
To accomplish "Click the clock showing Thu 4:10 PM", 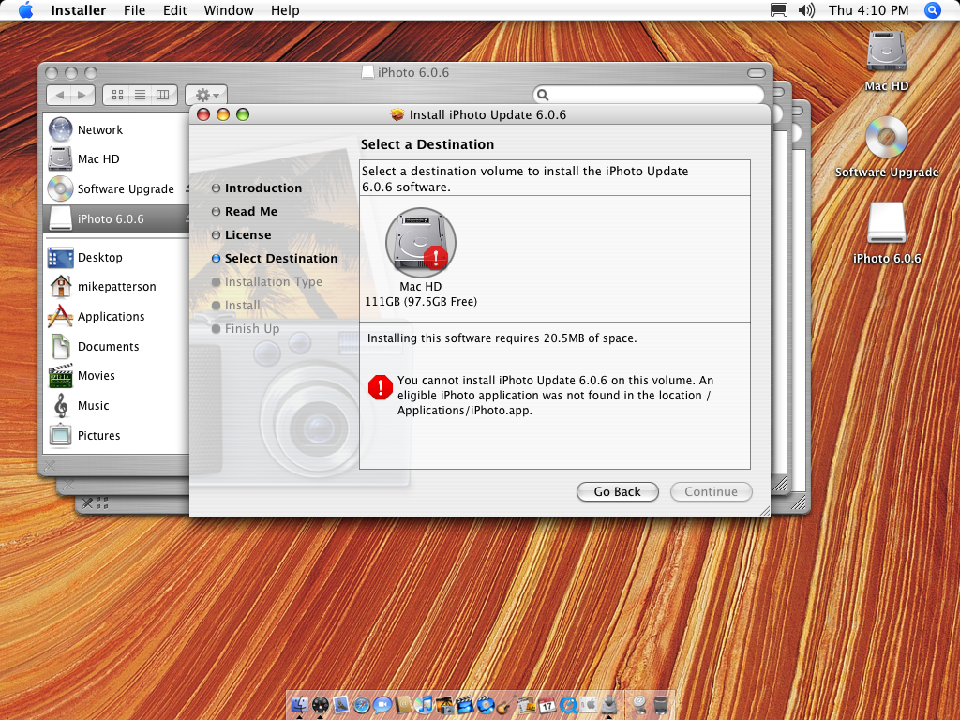I will click(x=868, y=10).
